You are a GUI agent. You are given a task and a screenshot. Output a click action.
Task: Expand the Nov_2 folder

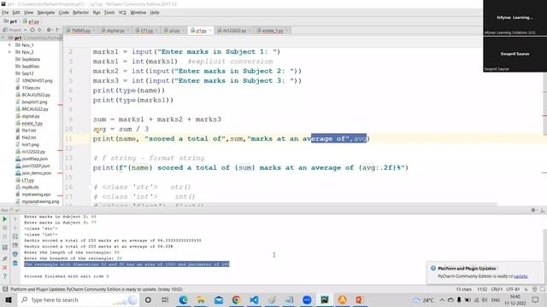pyautogui.click(x=9, y=52)
